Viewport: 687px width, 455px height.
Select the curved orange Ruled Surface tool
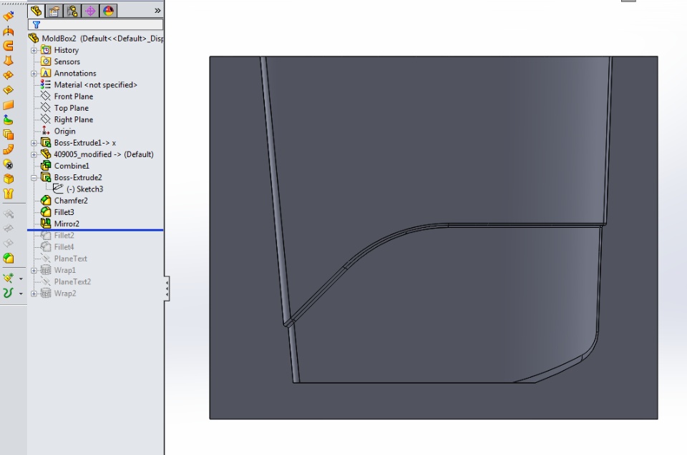click(9, 149)
